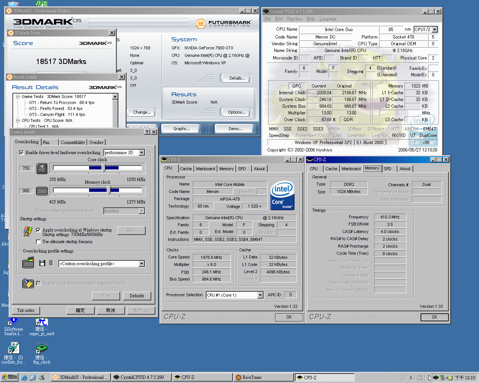The width and height of the screenshot is (479, 383).
Task: Click Graphs button in 3DMark05
Action: pyautogui.click(x=181, y=129)
